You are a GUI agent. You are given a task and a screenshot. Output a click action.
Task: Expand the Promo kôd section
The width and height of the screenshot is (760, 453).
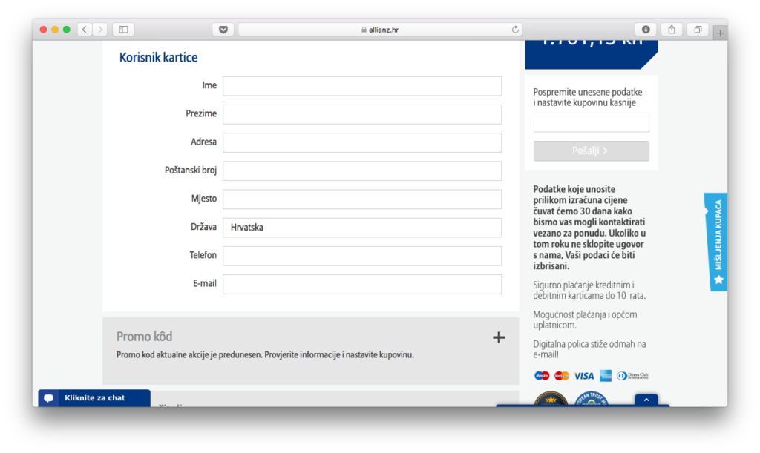click(x=499, y=337)
